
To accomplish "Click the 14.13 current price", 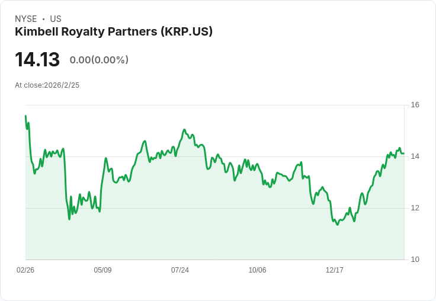I will tap(37, 59).
